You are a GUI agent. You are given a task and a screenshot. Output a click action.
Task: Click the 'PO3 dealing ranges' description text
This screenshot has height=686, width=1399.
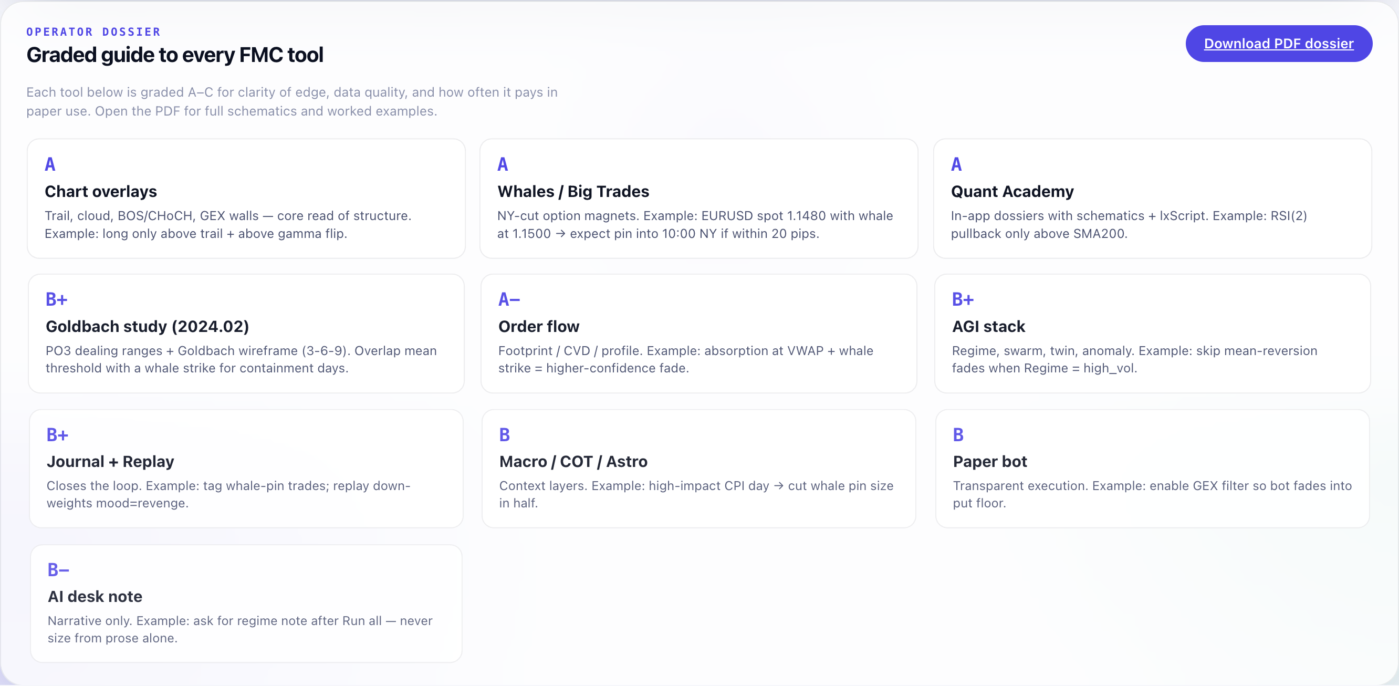click(x=241, y=359)
